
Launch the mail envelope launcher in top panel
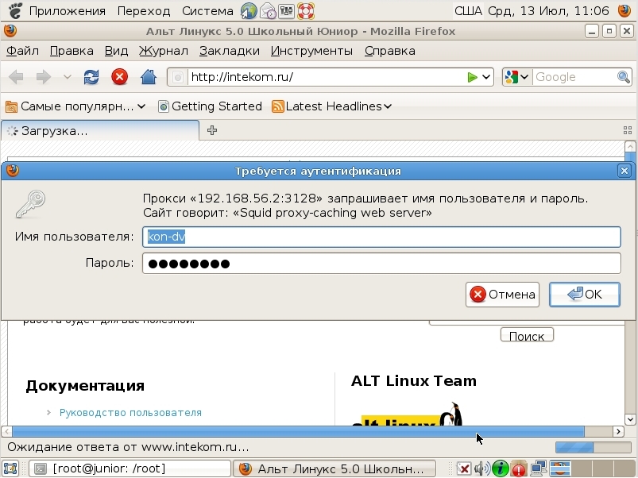point(268,10)
